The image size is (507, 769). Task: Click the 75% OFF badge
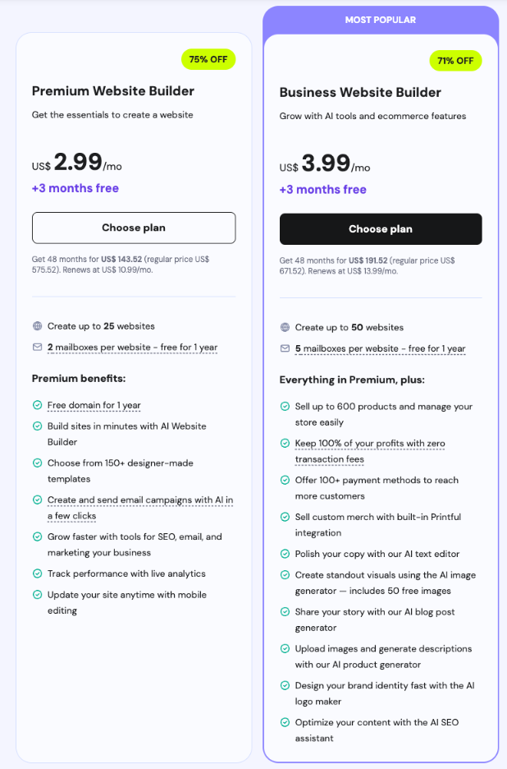(208, 59)
